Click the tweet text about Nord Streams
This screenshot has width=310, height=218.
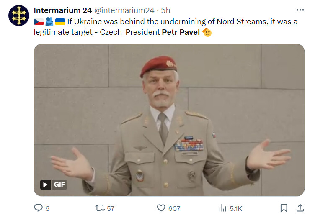(165, 27)
